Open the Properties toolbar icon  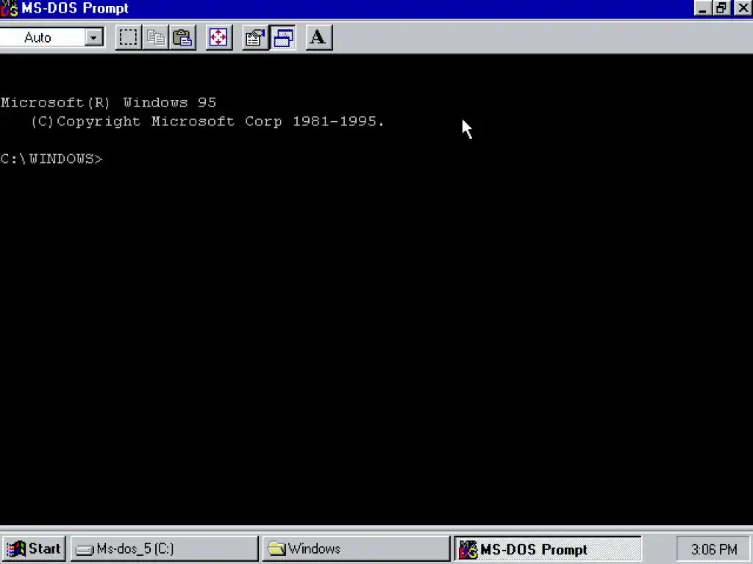point(255,37)
